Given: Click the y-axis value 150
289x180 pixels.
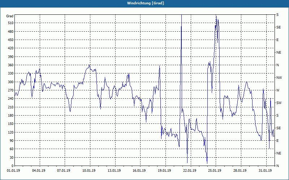Looking at the screenshot, I should pyautogui.click(x=10, y=124).
